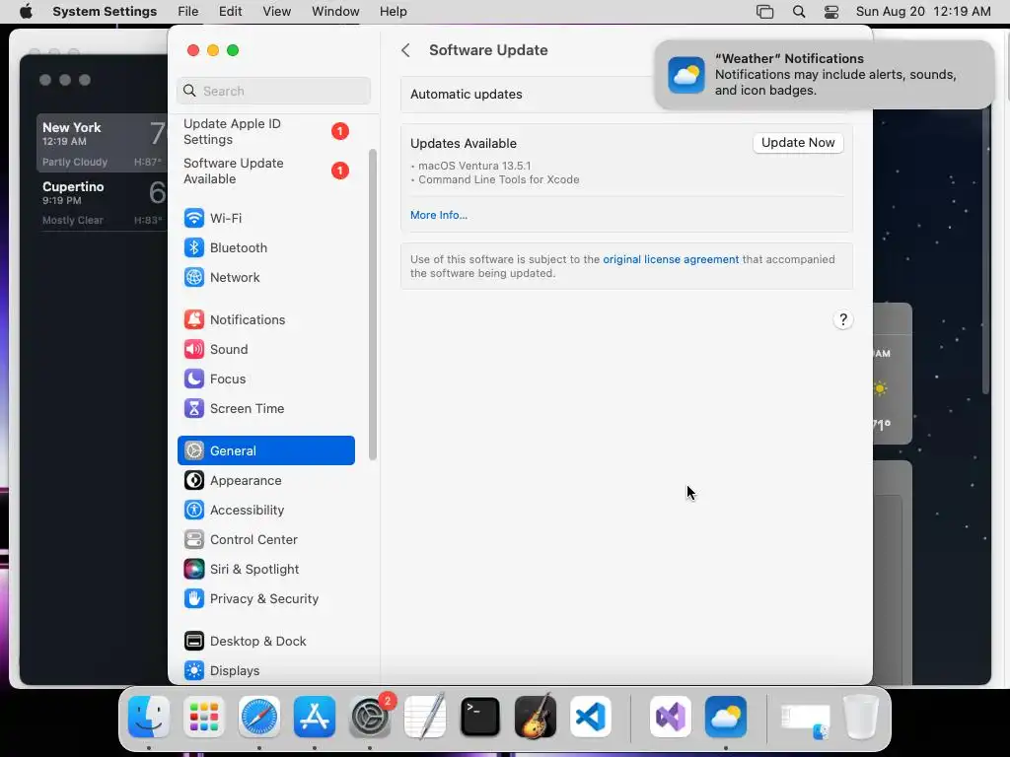This screenshot has width=1010, height=757.
Task: Open Update Apple ID Settings item
Action: [266, 131]
